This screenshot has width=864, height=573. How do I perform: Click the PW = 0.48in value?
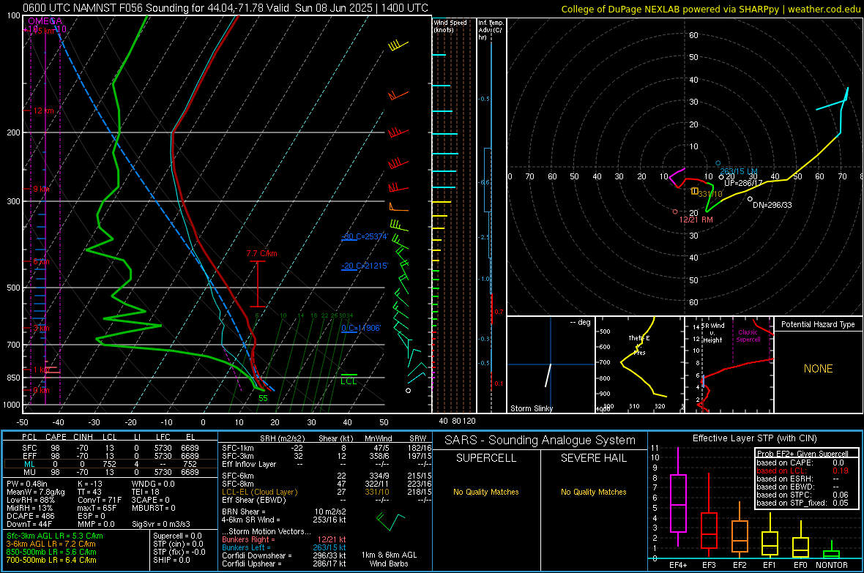tap(27, 484)
